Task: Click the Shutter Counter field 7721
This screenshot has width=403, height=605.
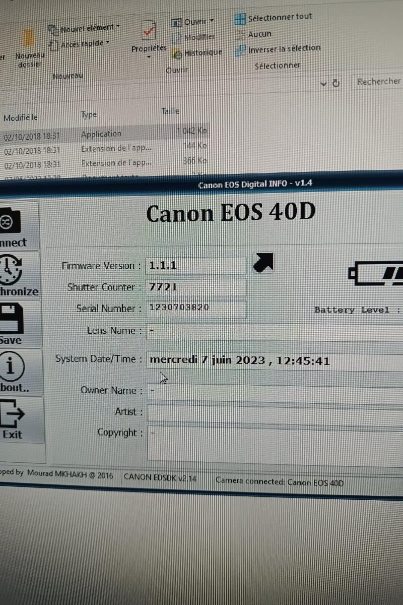Action: pyautogui.click(x=196, y=287)
